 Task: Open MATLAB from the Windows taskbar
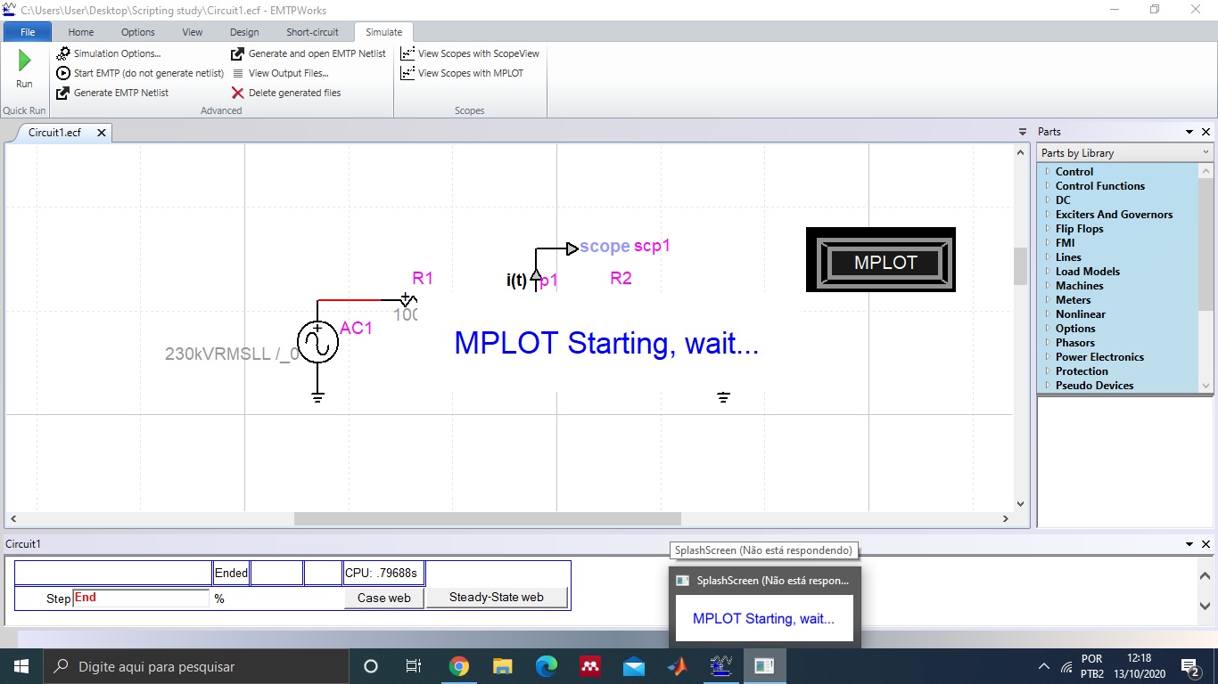[x=678, y=666]
